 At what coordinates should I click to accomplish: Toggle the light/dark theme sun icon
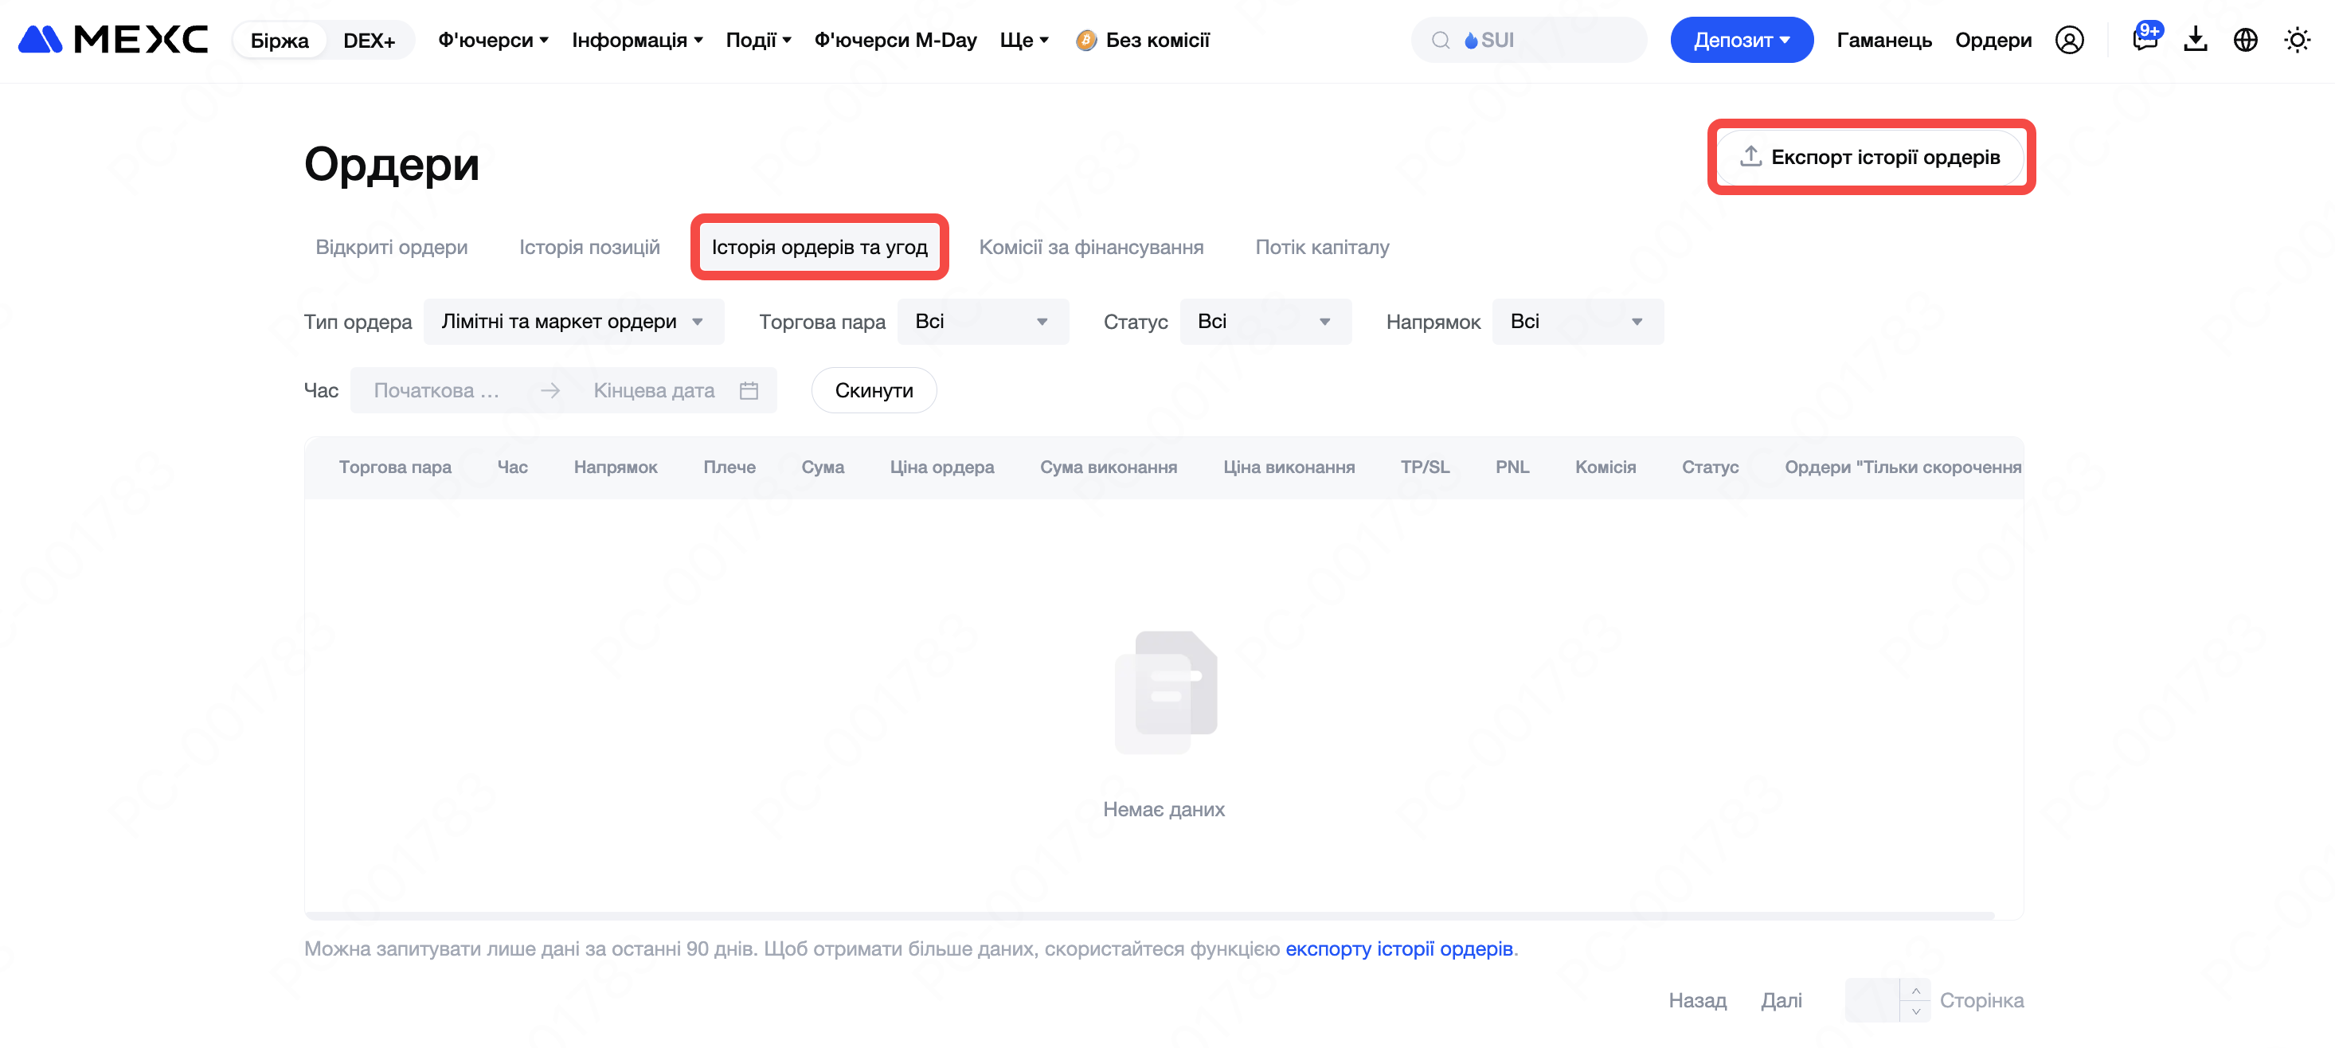[x=2296, y=40]
